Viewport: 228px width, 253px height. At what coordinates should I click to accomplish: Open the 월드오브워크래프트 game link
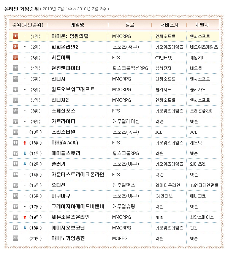click(73, 89)
